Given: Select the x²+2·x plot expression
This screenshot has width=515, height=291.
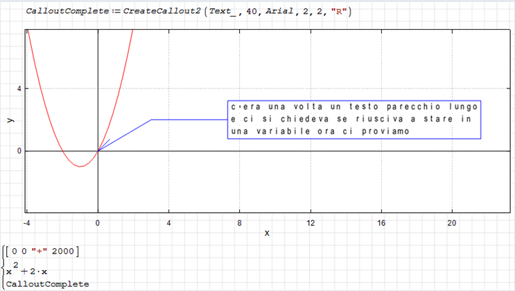Looking at the screenshot, I should [x=30, y=270].
